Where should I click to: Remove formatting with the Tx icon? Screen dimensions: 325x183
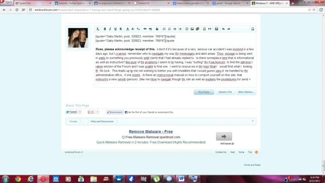(x=98, y=29)
